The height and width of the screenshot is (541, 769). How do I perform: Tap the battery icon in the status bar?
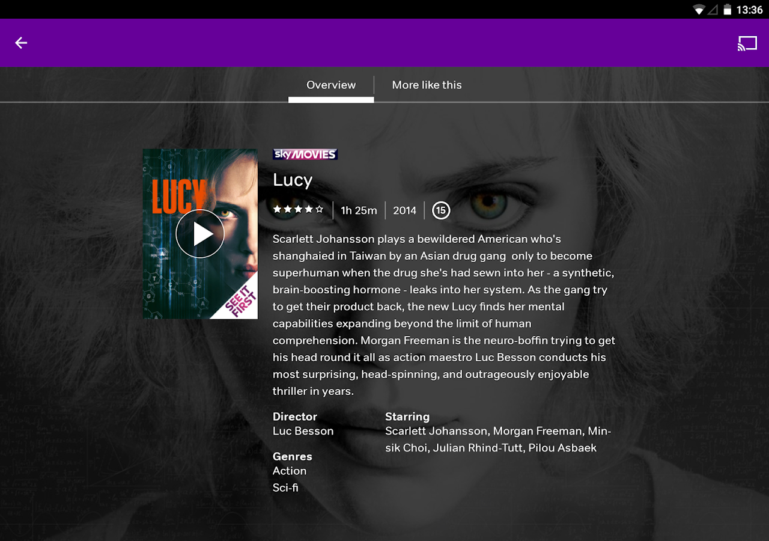point(728,10)
